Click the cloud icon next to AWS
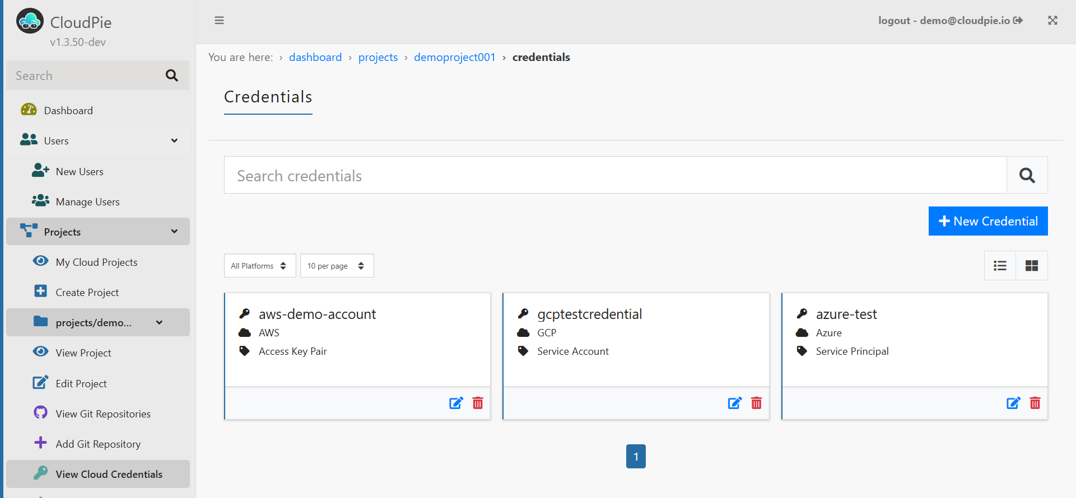This screenshot has height=498, width=1076. 244,332
